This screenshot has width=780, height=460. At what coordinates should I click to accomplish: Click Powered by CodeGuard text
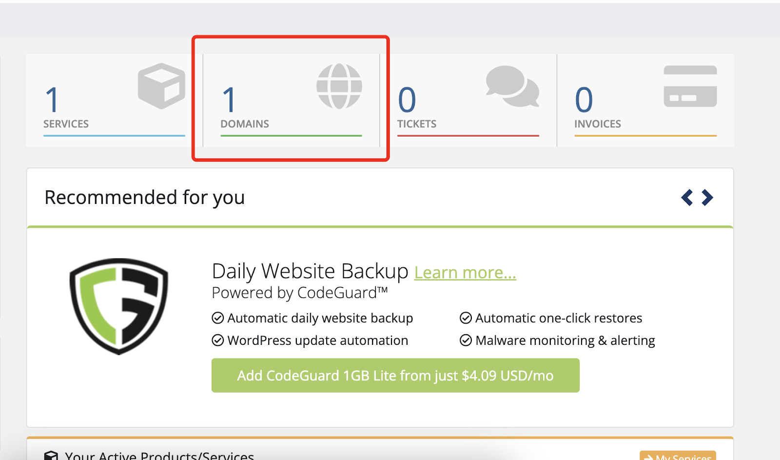click(300, 293)
